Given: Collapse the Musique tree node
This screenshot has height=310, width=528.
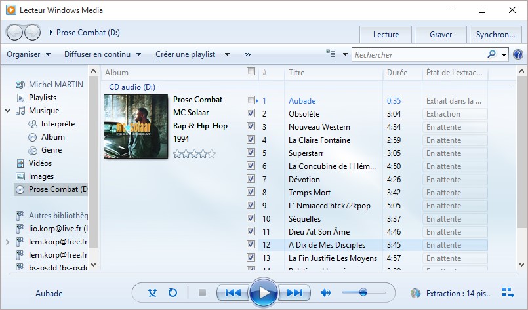Looking at the screenshot, I should click(x=8, y=111).
